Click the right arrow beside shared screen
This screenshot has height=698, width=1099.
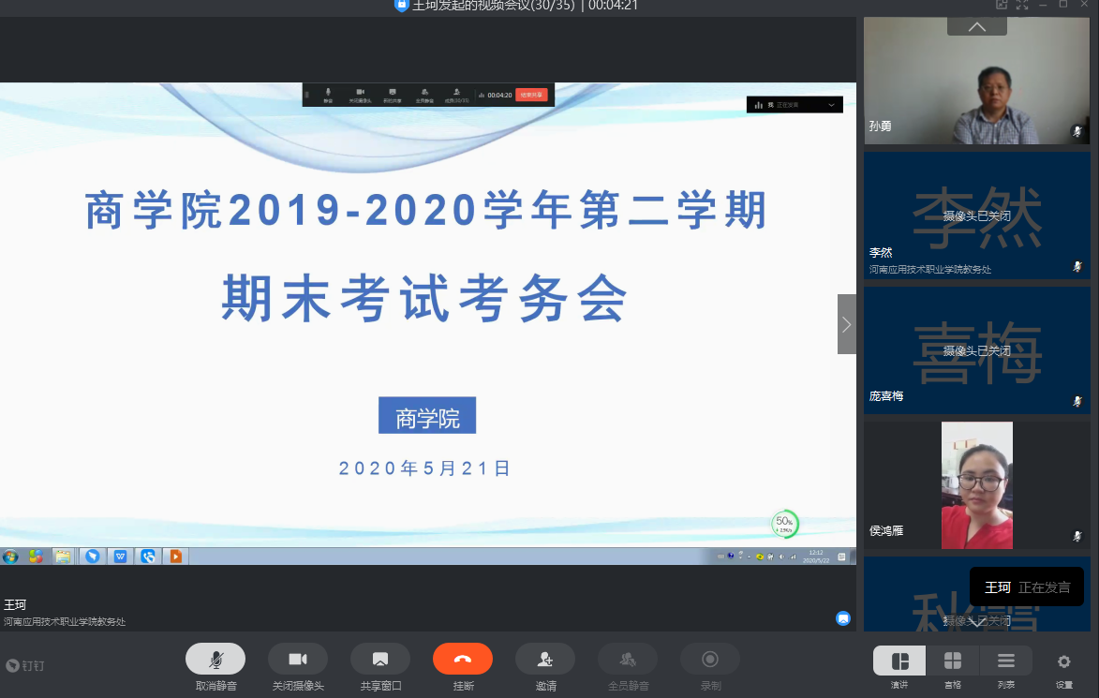[846, 324]
